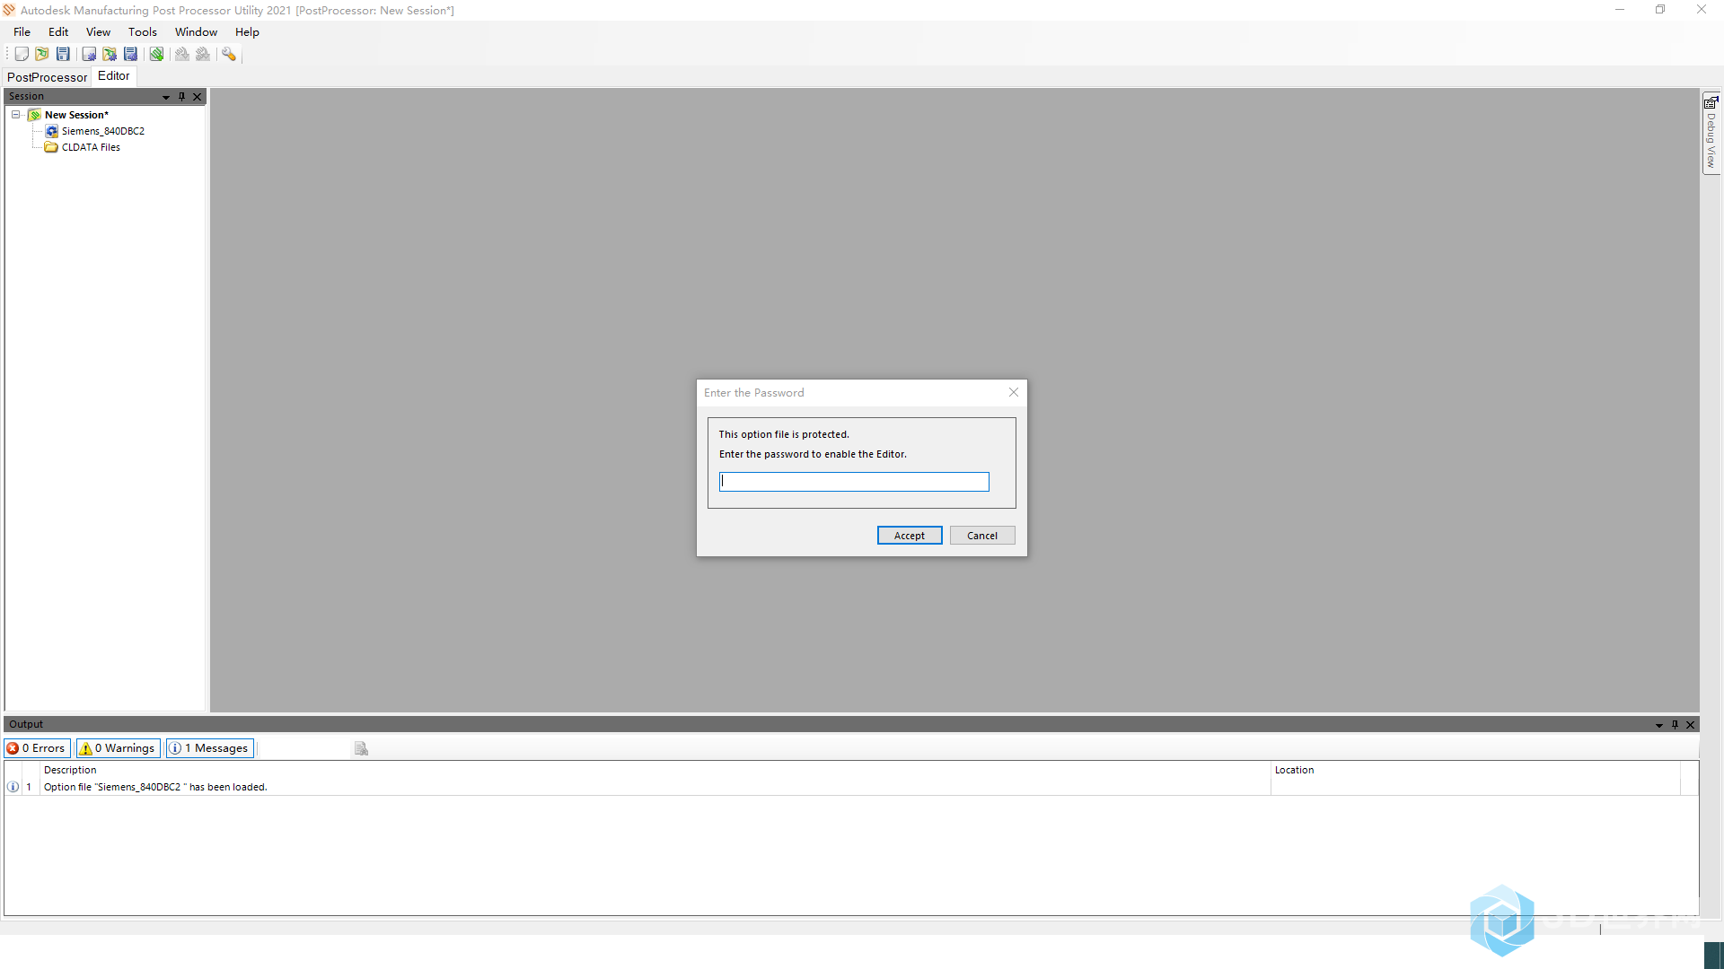Open the Session panel dropdown arrow

[x=166, y=97]
